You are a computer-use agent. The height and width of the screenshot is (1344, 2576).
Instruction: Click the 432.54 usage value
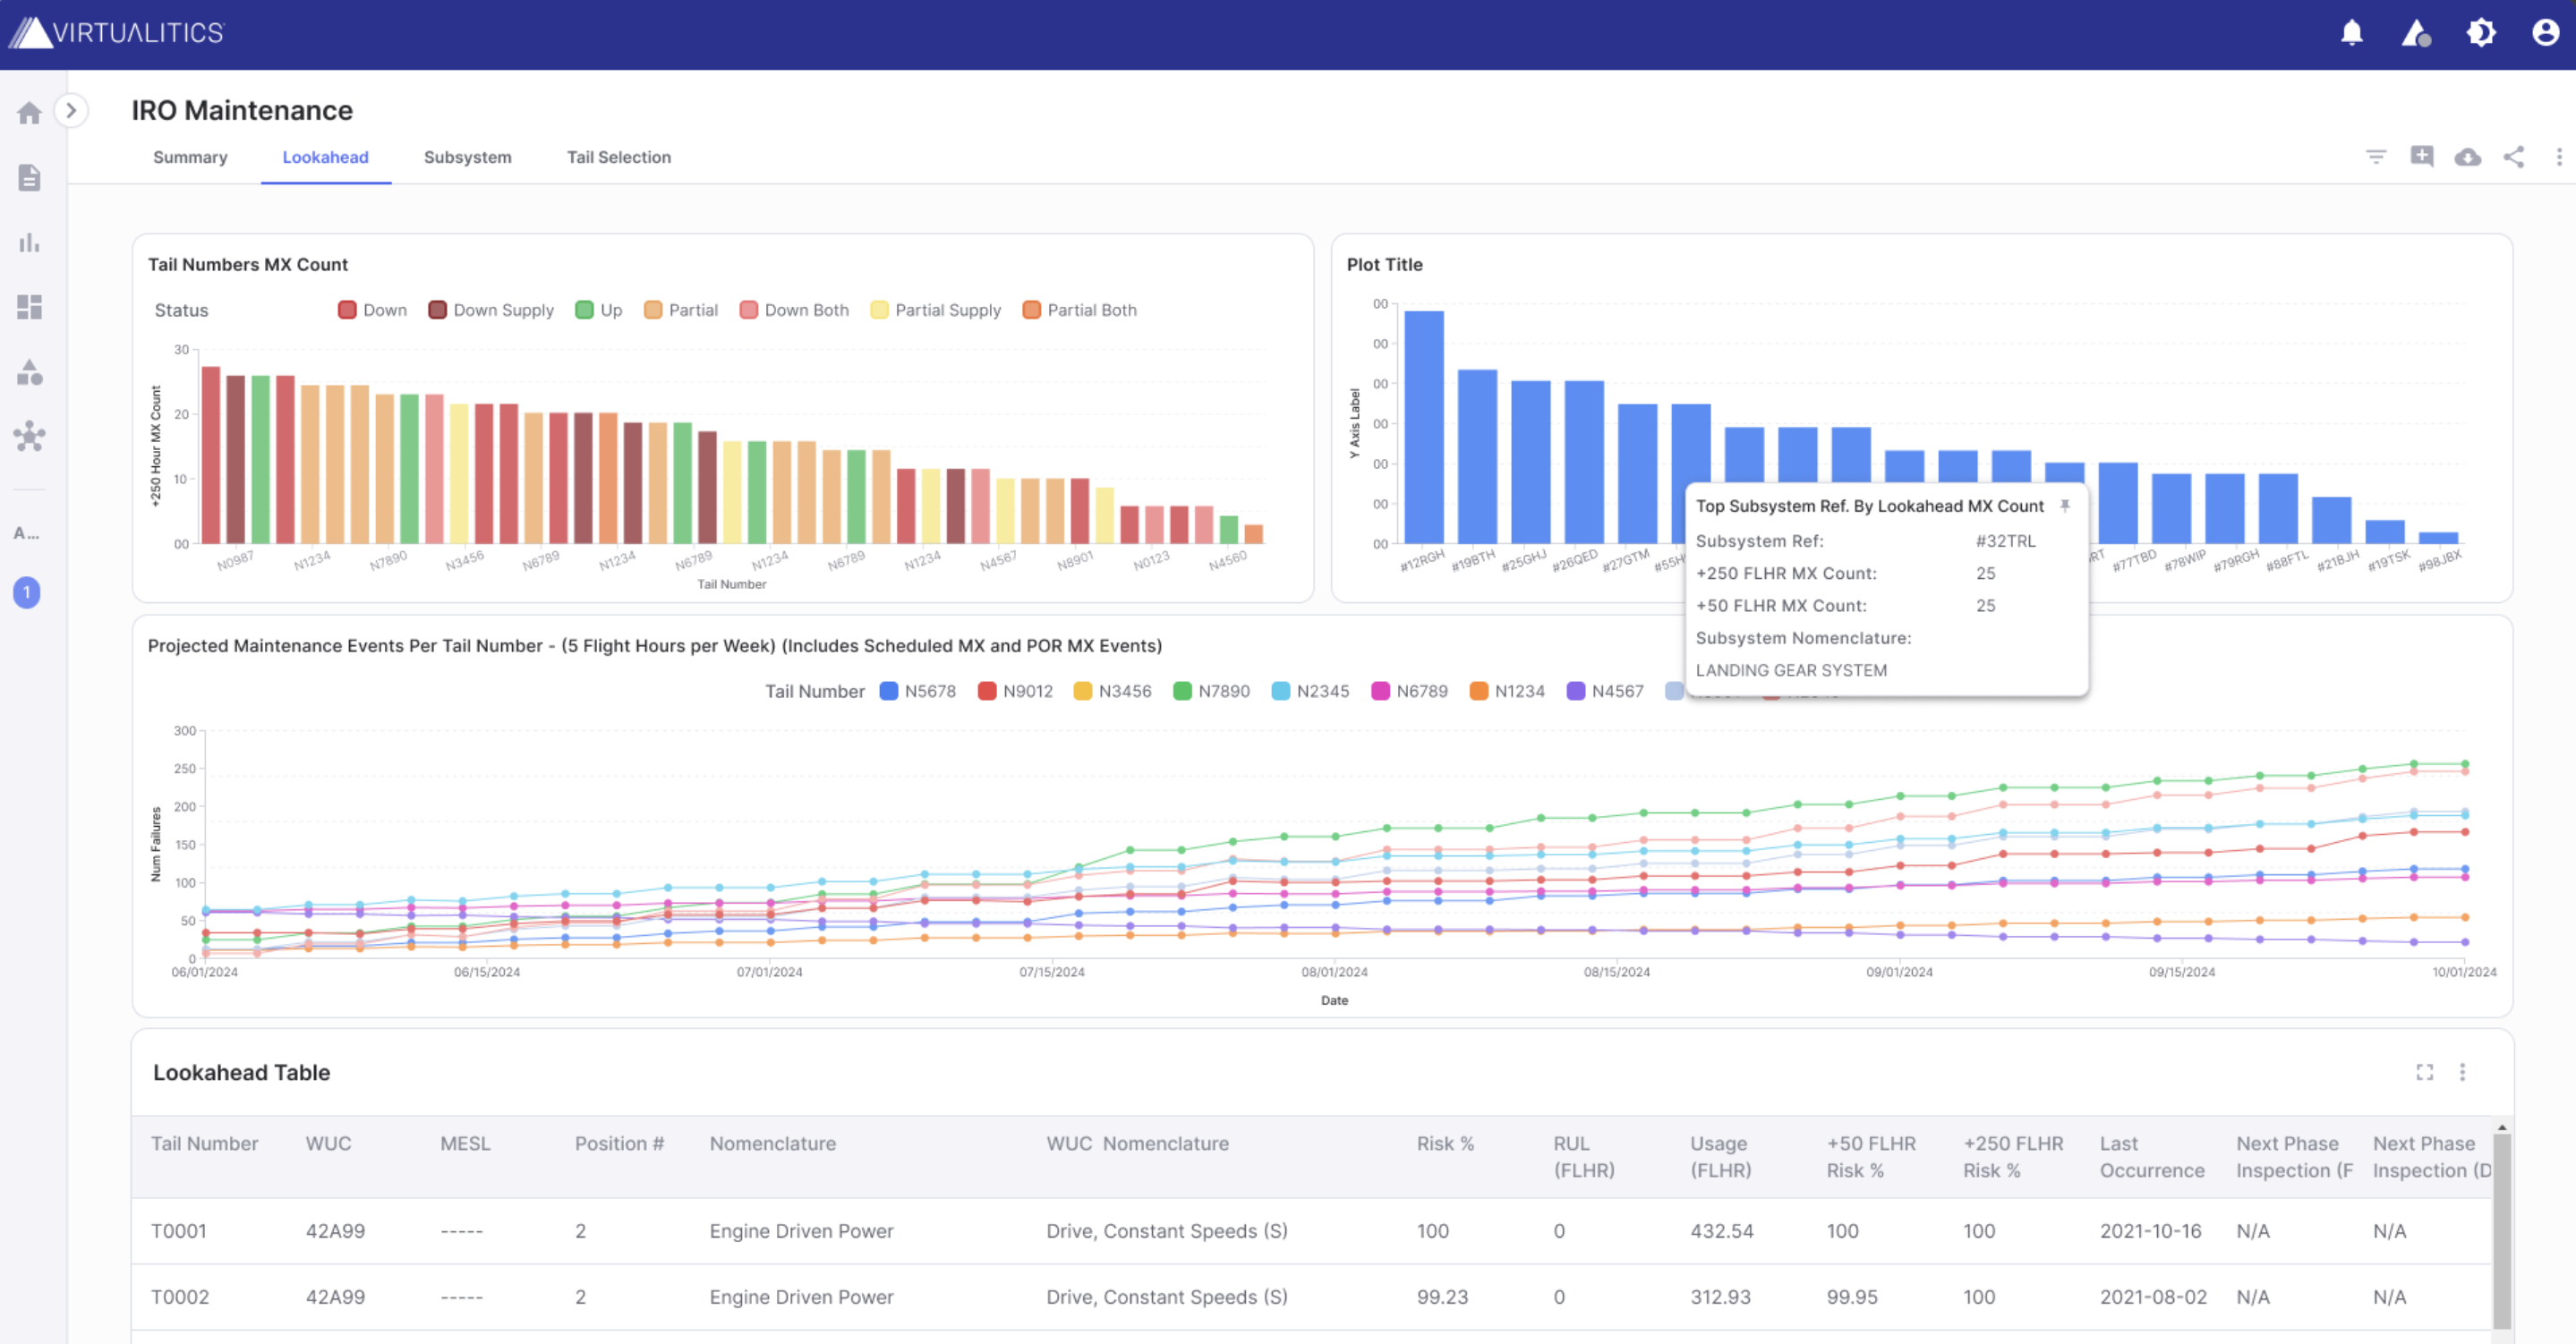pyautogui.click(x=1721, y=1231)
